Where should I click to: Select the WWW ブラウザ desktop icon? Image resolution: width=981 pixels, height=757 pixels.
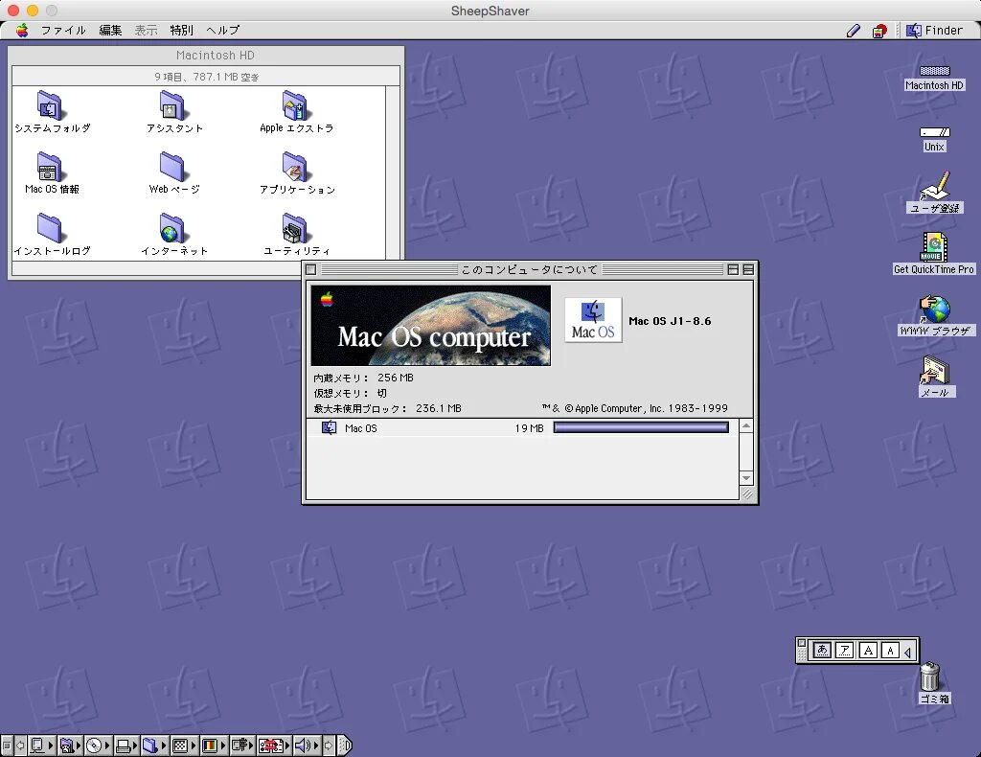(935, 308)
